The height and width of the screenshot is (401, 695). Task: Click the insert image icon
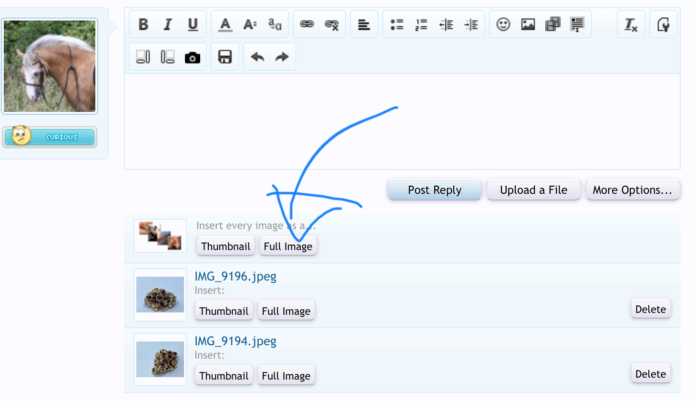(528, 24)
